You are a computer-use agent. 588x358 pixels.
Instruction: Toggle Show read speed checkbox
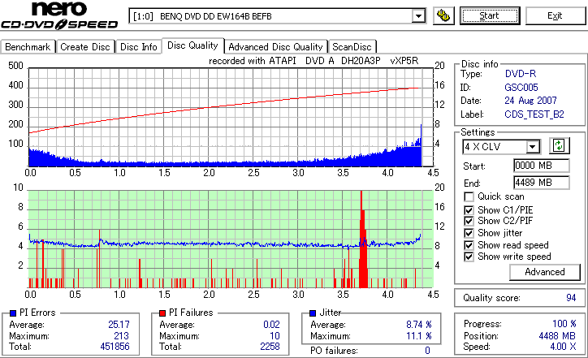(469, 245)
